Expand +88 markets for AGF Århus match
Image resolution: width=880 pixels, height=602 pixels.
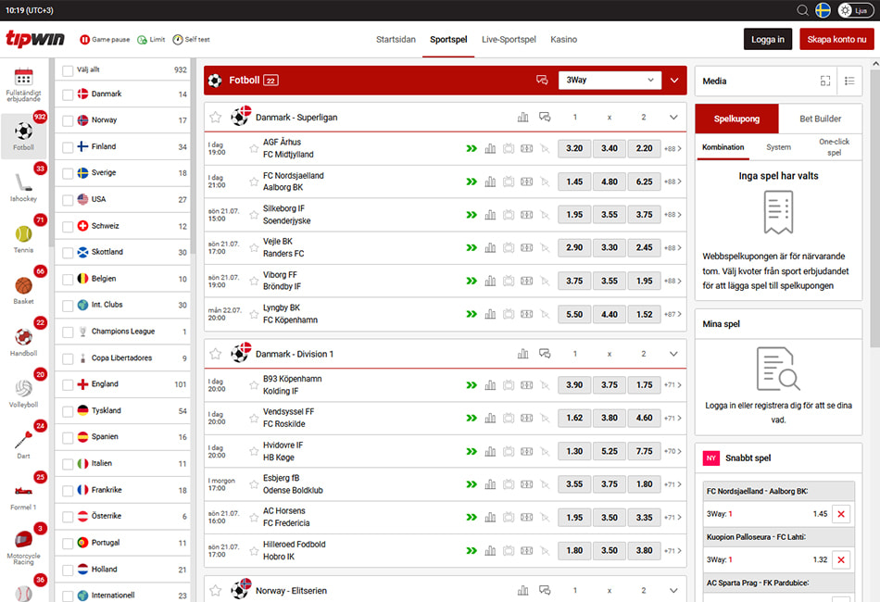pyautogui.click(x=673, y=149)
